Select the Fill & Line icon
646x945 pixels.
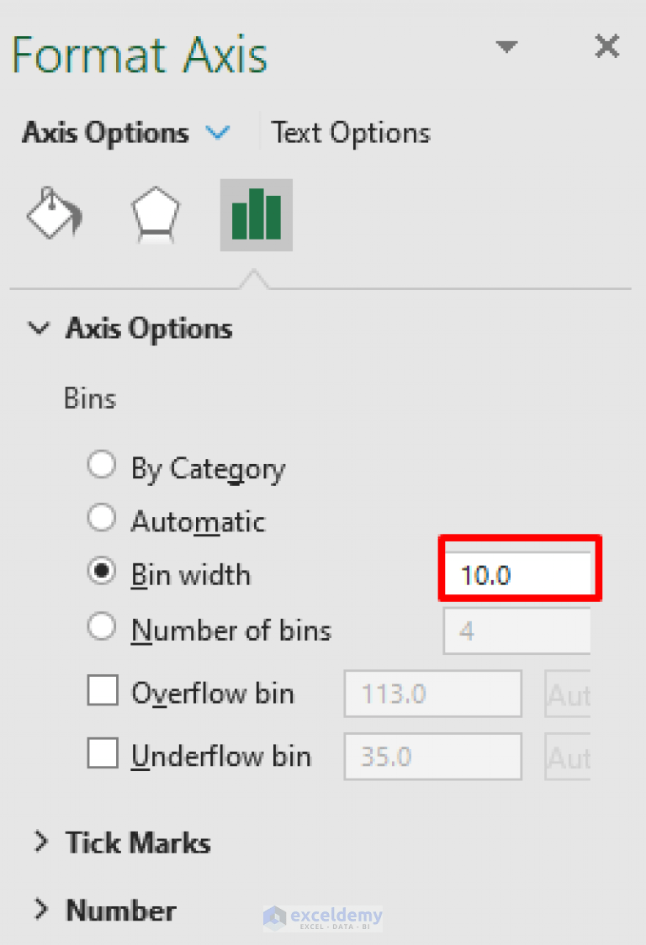pyautogui.click(x=54, y=214)
